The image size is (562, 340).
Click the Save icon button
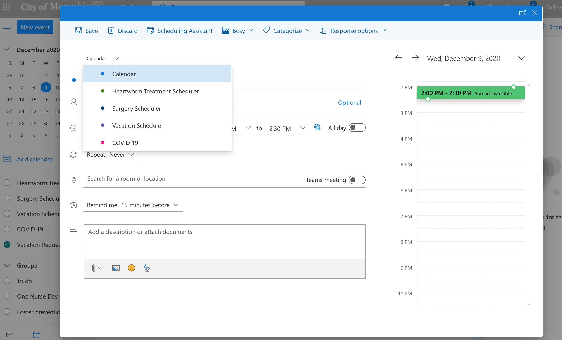pos(86,31)
